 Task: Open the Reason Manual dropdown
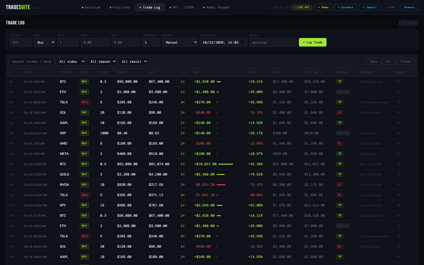coord(180,42)
